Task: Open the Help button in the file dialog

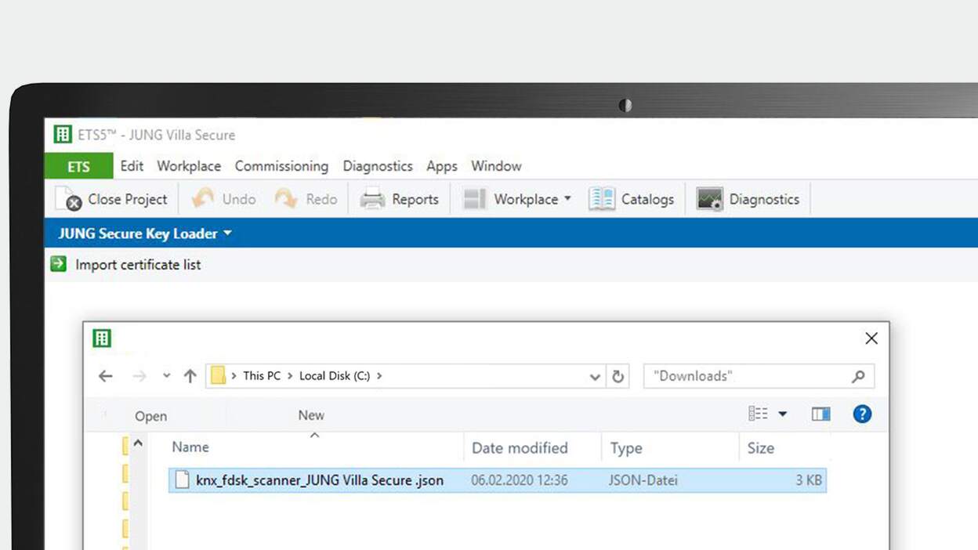Action: (x=862, y=414)
